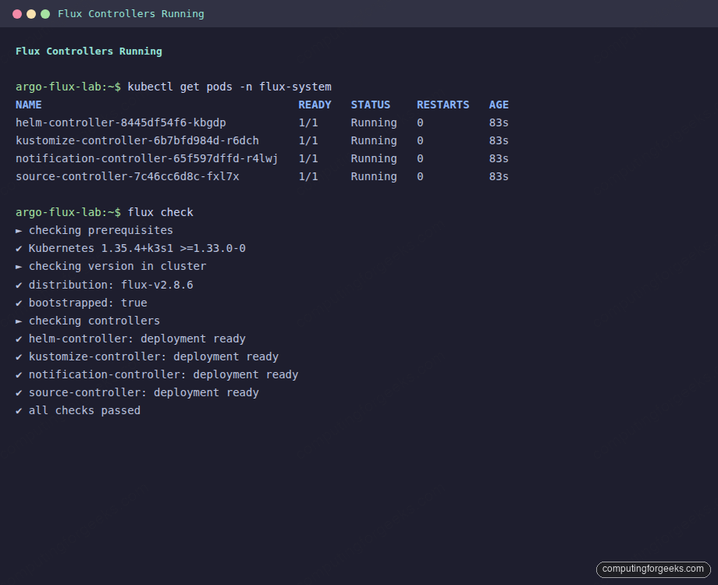Select 'helm-controller: deployment ready' line
The width and height of the screenshot is (718, 585).
(x=137, y=339)
